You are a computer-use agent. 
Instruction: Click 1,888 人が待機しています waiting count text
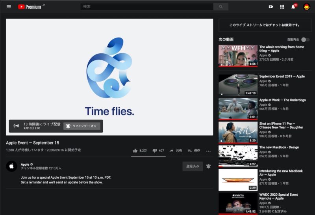coord(25,150)
